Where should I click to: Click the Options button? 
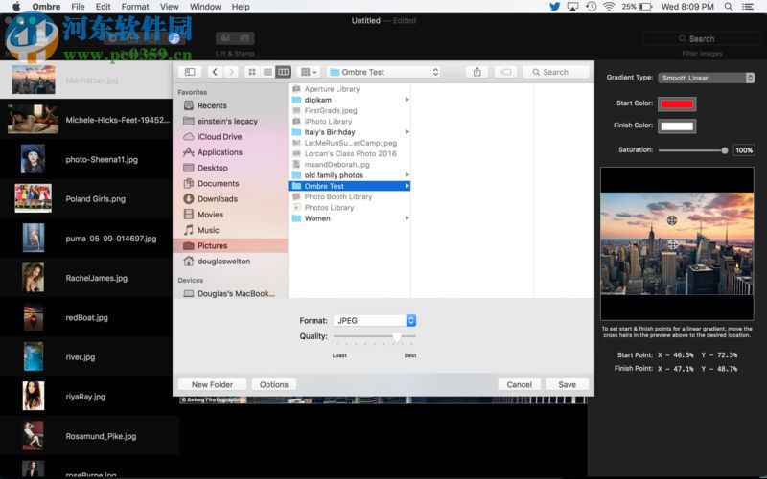click(274, 385)
